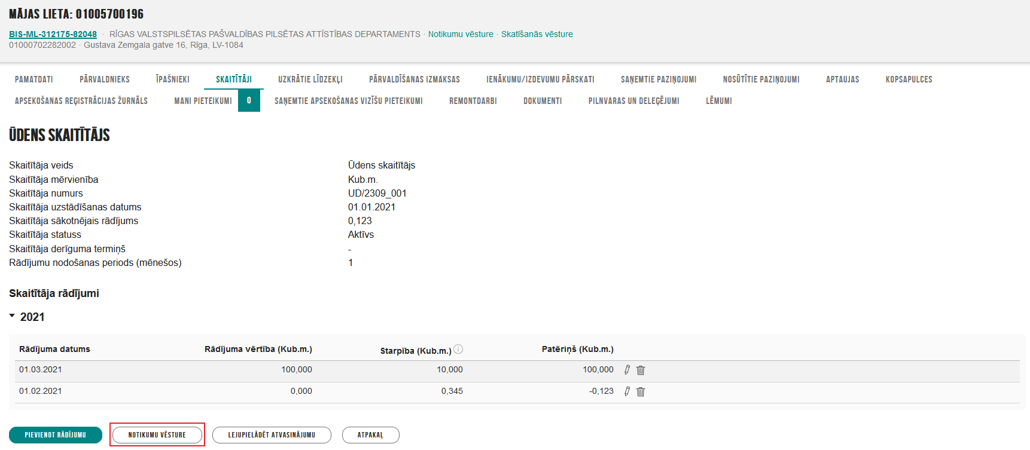Edit the 01.02.2021 reading with pencil icon
1030x450 pixels.
coord(627,391)
